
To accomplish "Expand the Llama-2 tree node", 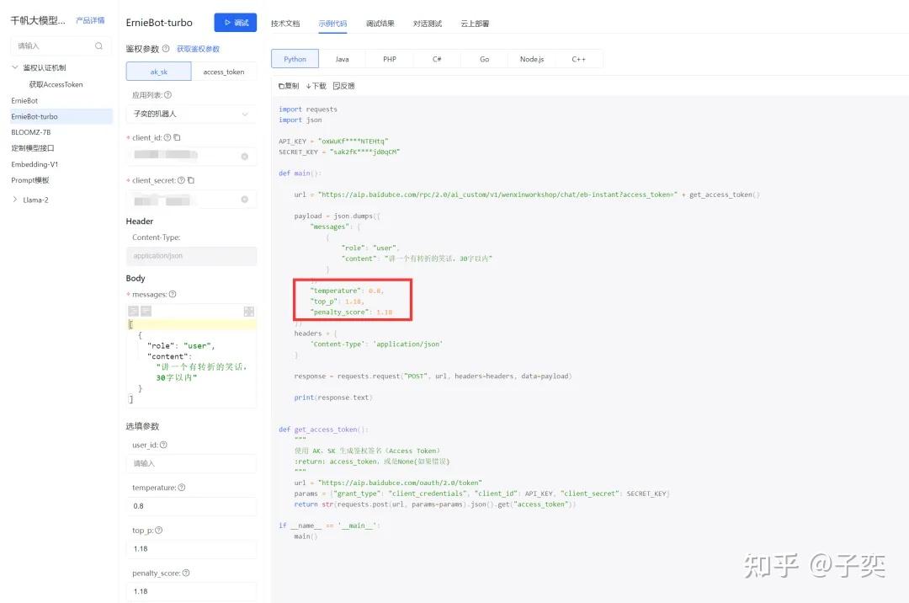I will click(15, 200).
